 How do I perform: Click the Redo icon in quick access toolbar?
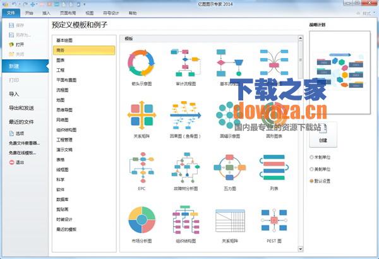26,4
